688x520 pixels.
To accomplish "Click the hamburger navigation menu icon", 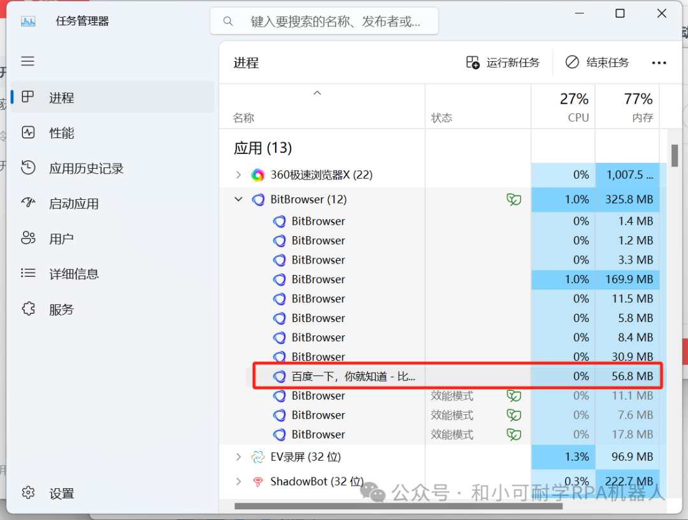I will coord(27,61).
